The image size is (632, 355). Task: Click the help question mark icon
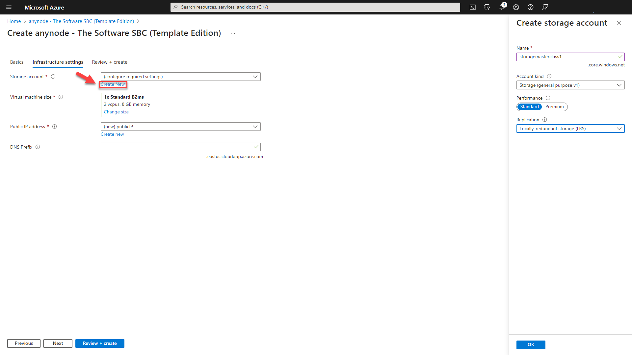530,7
